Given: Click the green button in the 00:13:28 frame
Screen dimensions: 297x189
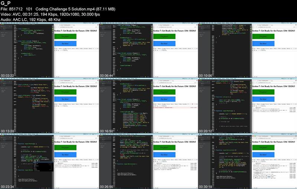Looking at the screenshot, I should coord(65,92).
